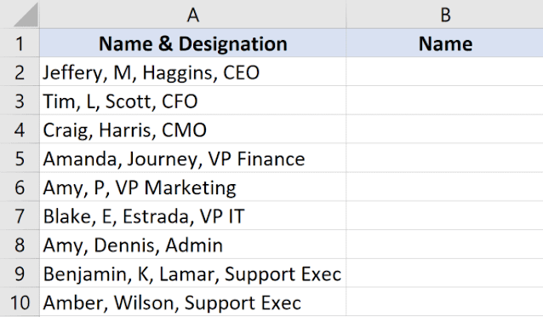Select cell with 'Amy, P, VP Marketing'
Viewport: 543px width, 317px height.
click(193, 187)
